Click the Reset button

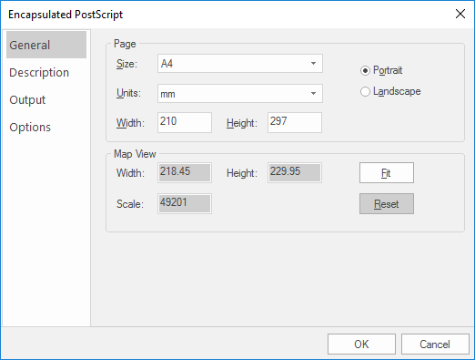click(387, 204)
